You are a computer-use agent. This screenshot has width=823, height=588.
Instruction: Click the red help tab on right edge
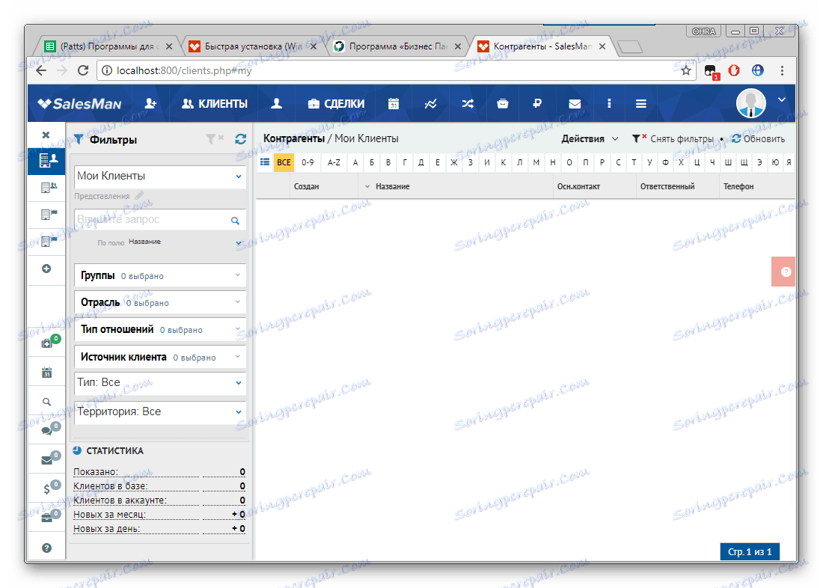tap(783, 272)
